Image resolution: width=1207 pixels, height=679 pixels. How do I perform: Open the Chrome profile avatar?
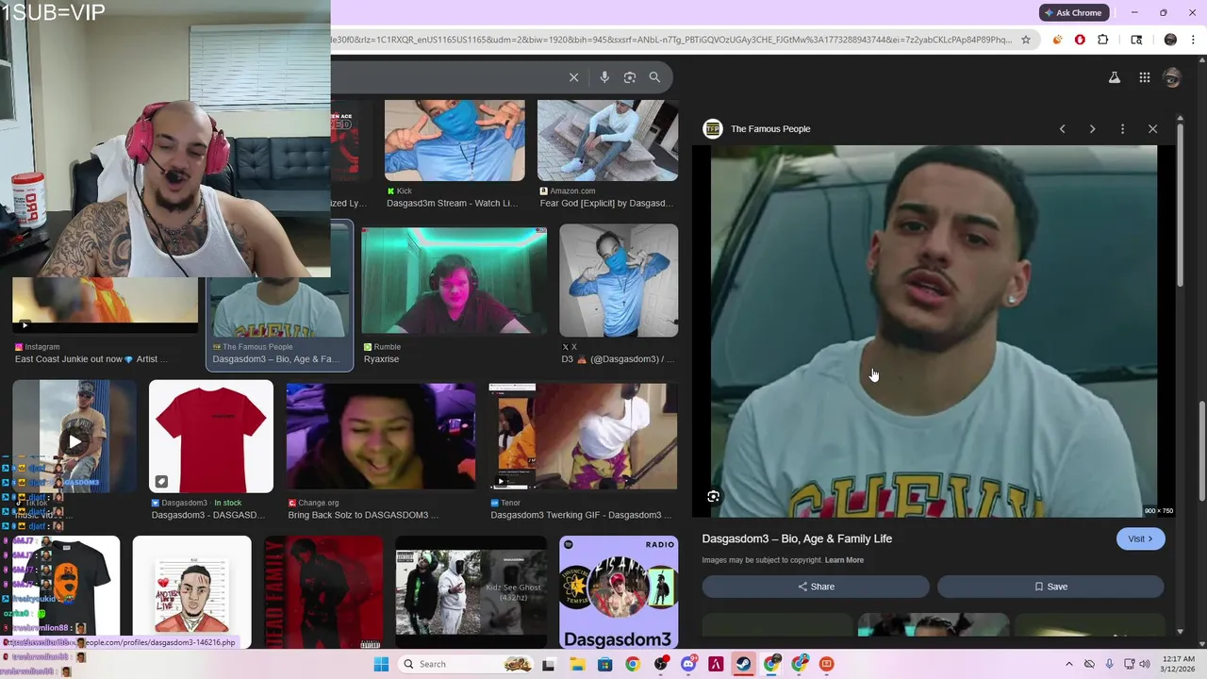[x=1170, y=40]
